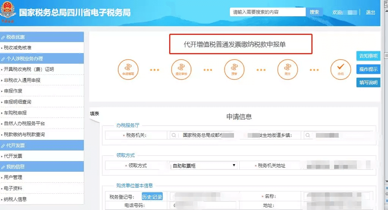Click the magnifier icon in 税务机关 field
388x210 pixels.
point(174,135)
